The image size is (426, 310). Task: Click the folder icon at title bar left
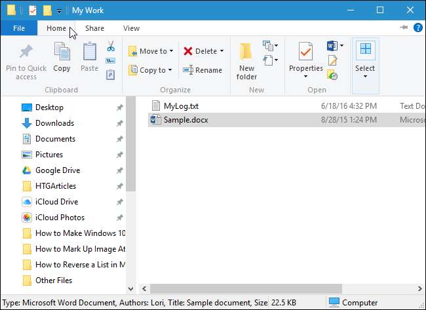(x=11, y=10)
